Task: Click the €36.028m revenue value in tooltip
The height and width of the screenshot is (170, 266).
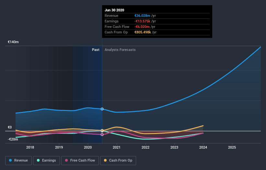Action: (x=142, y=16)
